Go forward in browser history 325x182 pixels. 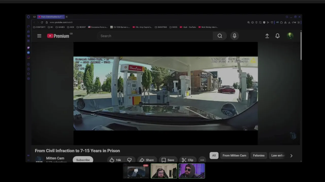pyautogui.click(x=38, y=22)
